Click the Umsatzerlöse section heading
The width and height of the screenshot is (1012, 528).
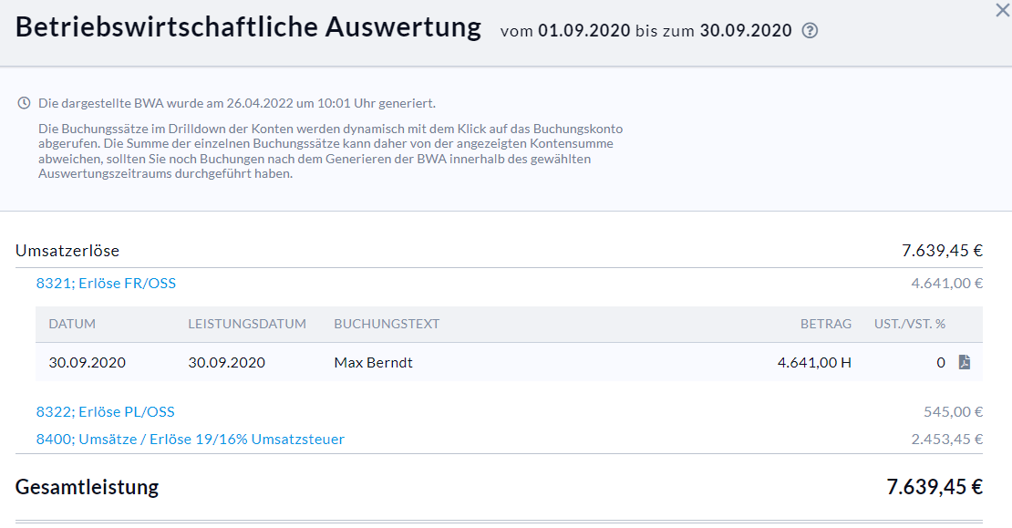tap(67, 251)
